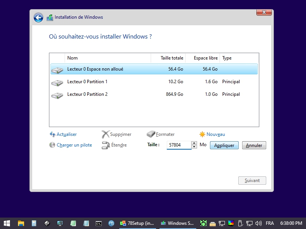Switch to the 78Setup taskbar window
Viewport: 306px width, 229px height.
click(138, 223)
